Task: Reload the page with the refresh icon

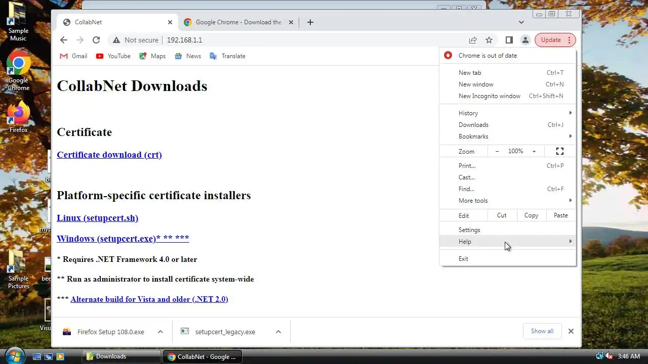Action: [96, 40]
